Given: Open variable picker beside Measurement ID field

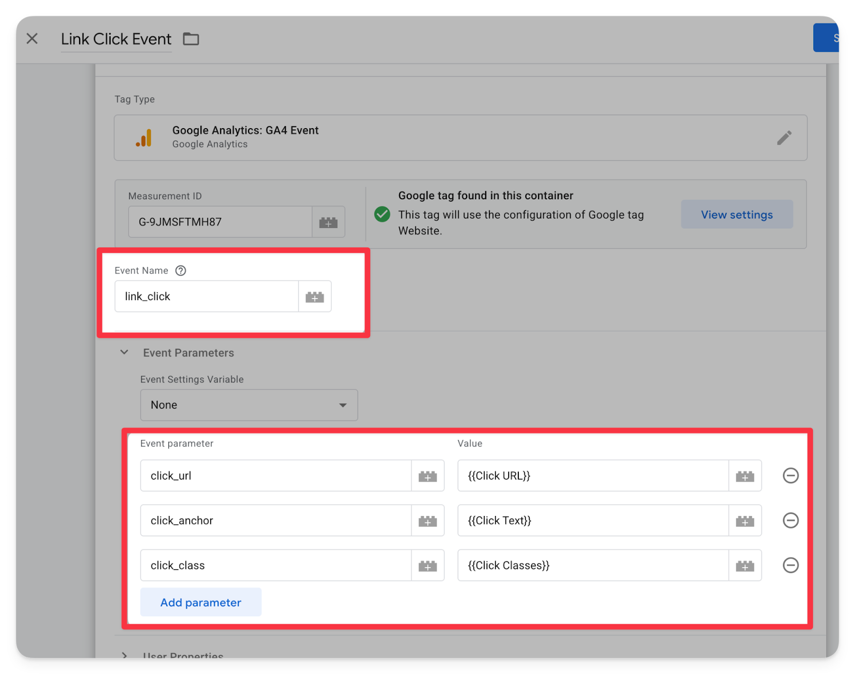Looking at the screenshot, I should coord(328,222).
